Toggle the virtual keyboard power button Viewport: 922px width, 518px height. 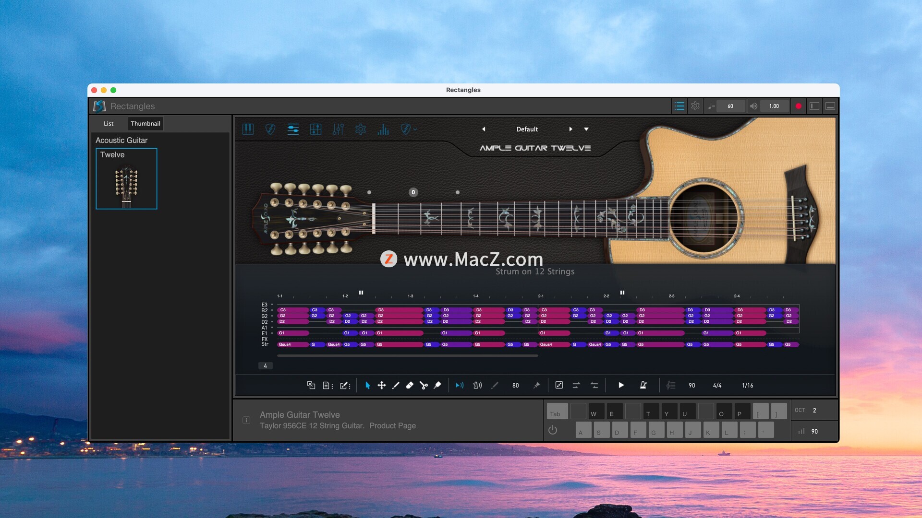(x=553, y=430)
